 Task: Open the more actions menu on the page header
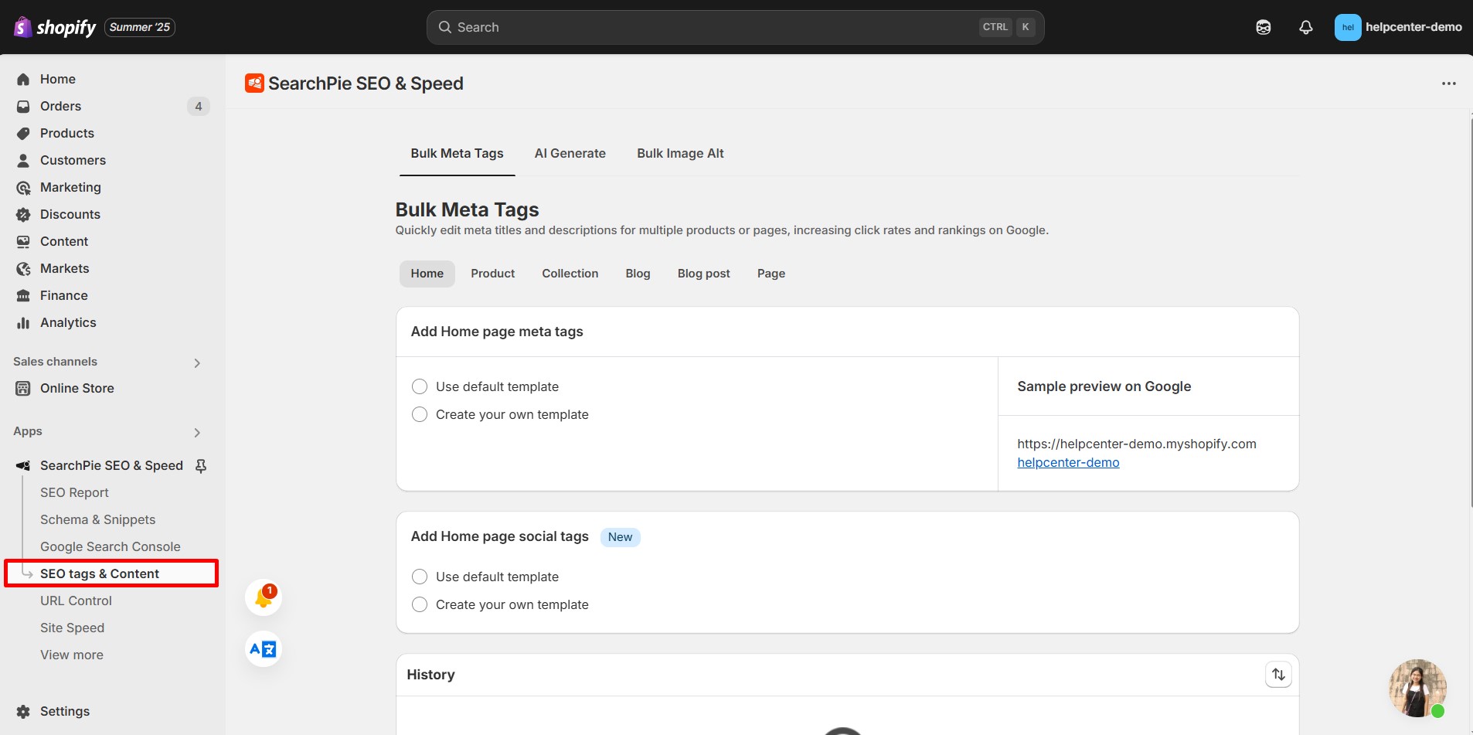pyautogui.click(x=1449, y=83)
